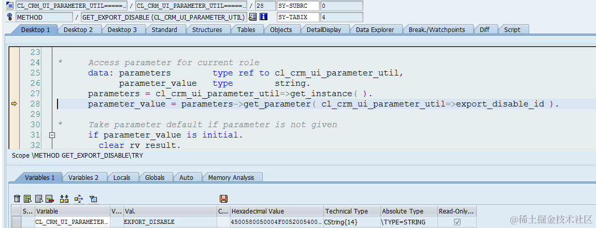Switch to the Desktop 2 tab
The height and width of the screenshot is (228, 596).
78,29
